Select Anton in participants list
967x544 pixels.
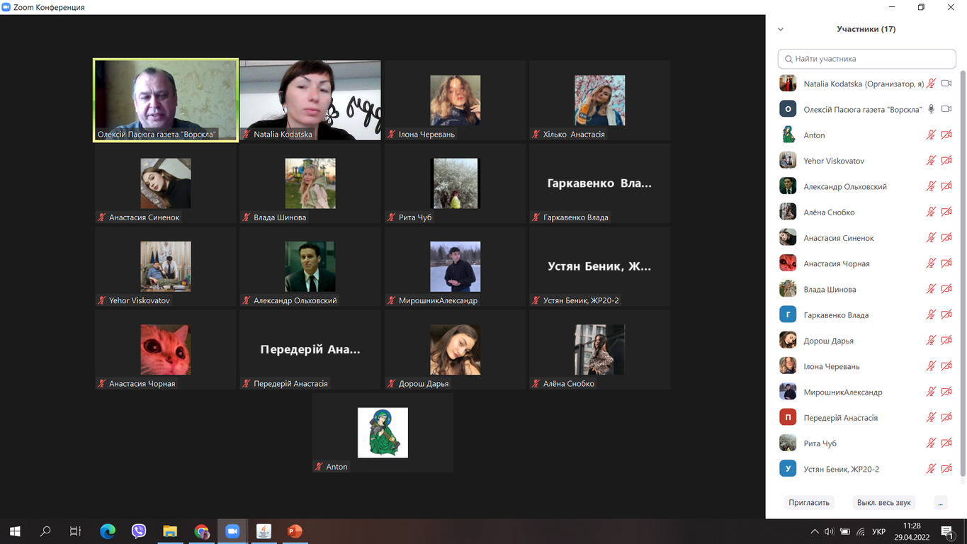point(866,135)
